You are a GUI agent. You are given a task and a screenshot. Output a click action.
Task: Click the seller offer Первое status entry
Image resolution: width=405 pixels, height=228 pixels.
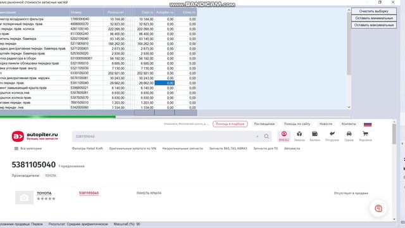pyautogui.click(x=22, y=224)
